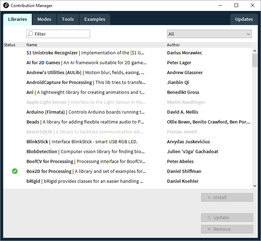The width and height of the screenshot is (261, 241).
Task: Minimize the Contribution Manager window
Action: 220,5
